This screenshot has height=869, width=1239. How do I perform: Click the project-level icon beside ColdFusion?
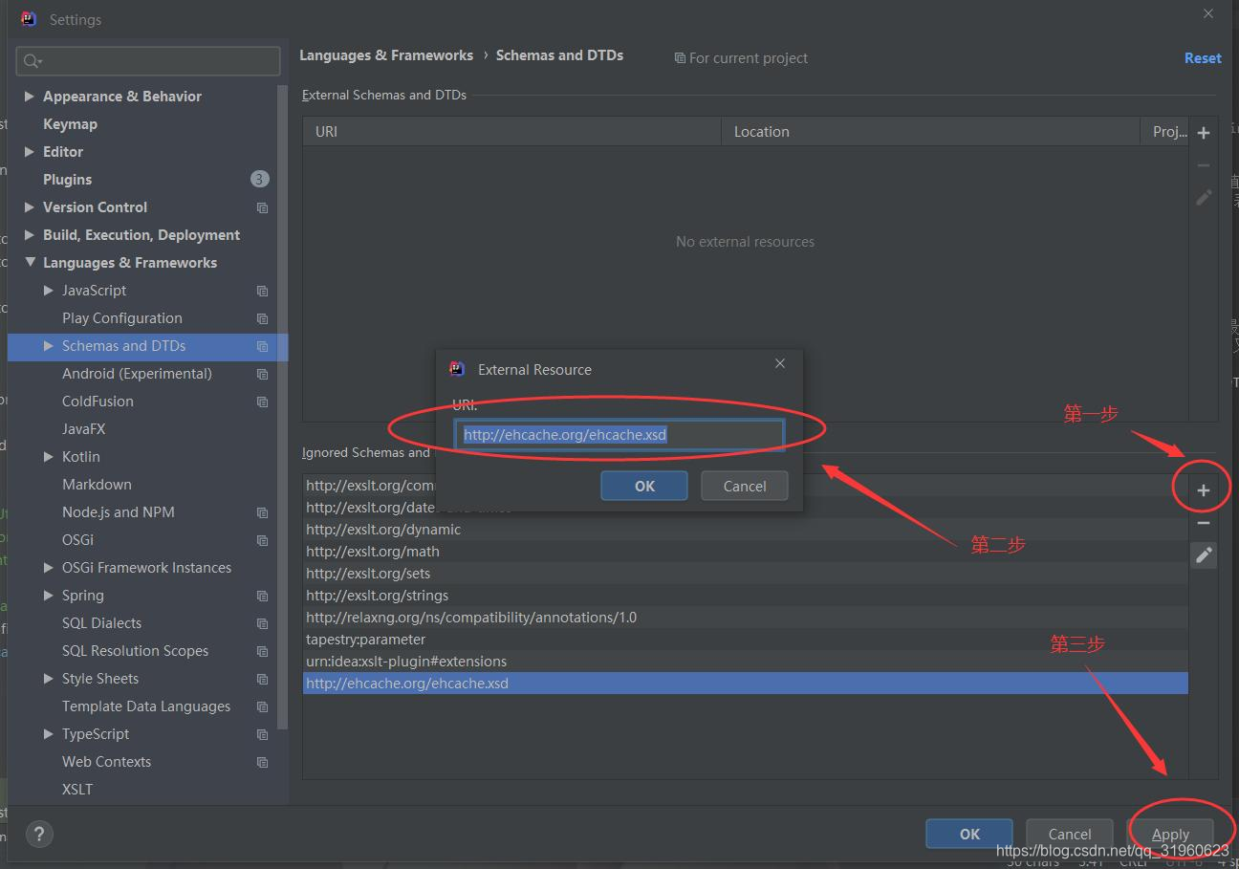point(262,402)
